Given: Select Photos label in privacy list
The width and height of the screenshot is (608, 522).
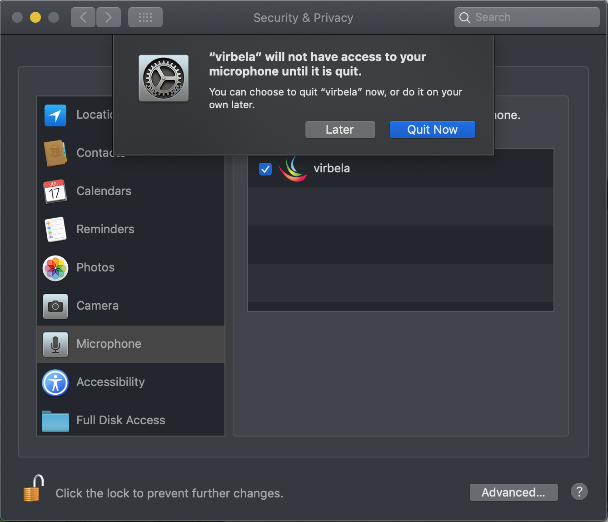Looking at the screenshot, I should tap(95, 267).
